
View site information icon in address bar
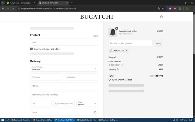click(x=19, y=9)
